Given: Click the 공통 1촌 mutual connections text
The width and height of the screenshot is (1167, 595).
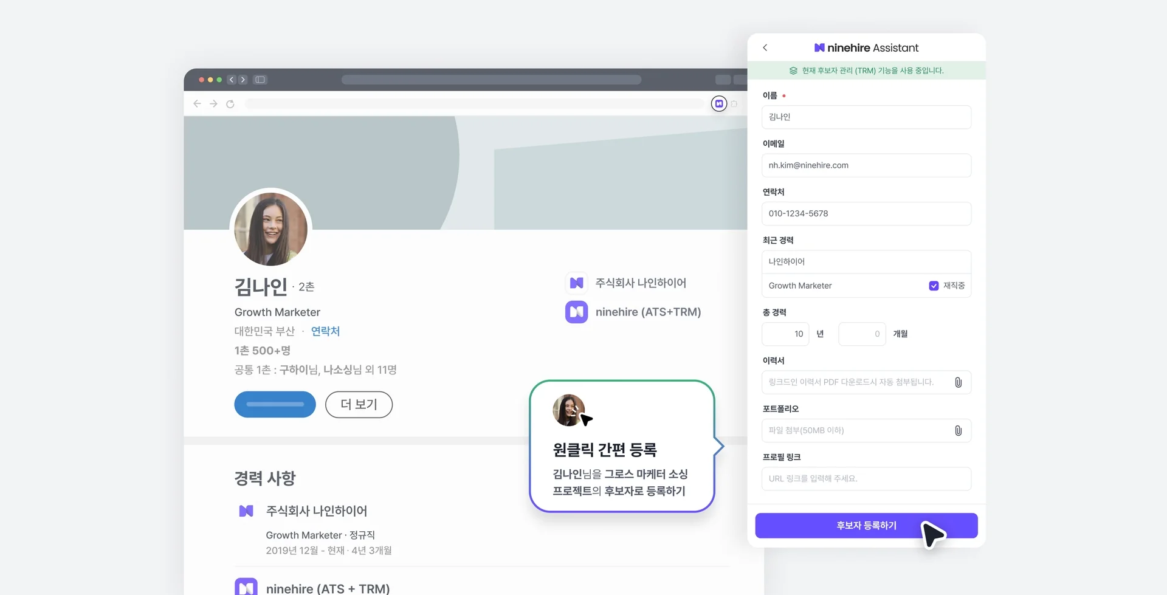Looking at the screenshot, I should pyautogui.click(x=315, y=370).
